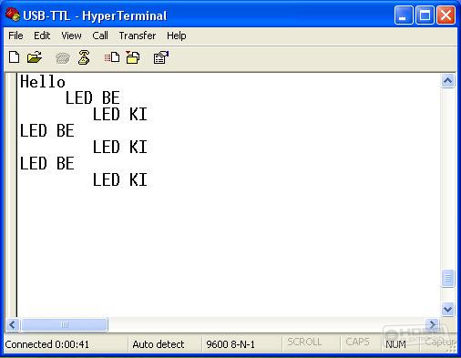This screenshot has height=358, width=461.
Task: Click the CAPS indicator in status bar
Action: [x=357, y=343]
